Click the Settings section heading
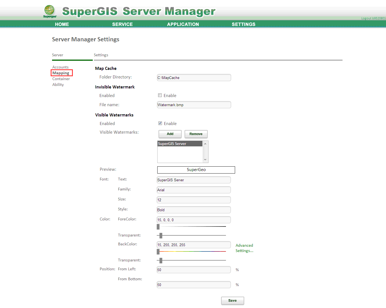 point(101,55)
